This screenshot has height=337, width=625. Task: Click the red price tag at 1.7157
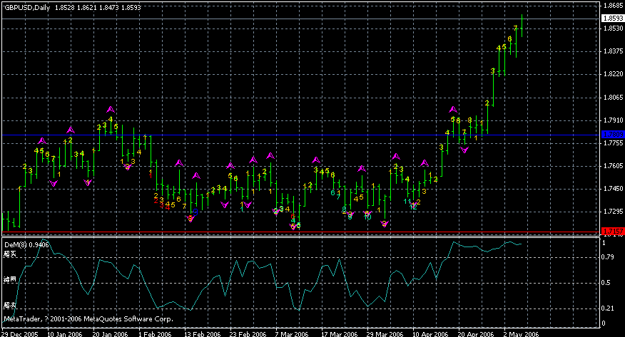click(x=612, y=231)
